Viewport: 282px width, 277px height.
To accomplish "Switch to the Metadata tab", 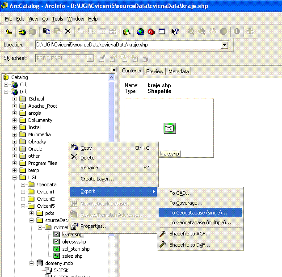I will point(179,71).
